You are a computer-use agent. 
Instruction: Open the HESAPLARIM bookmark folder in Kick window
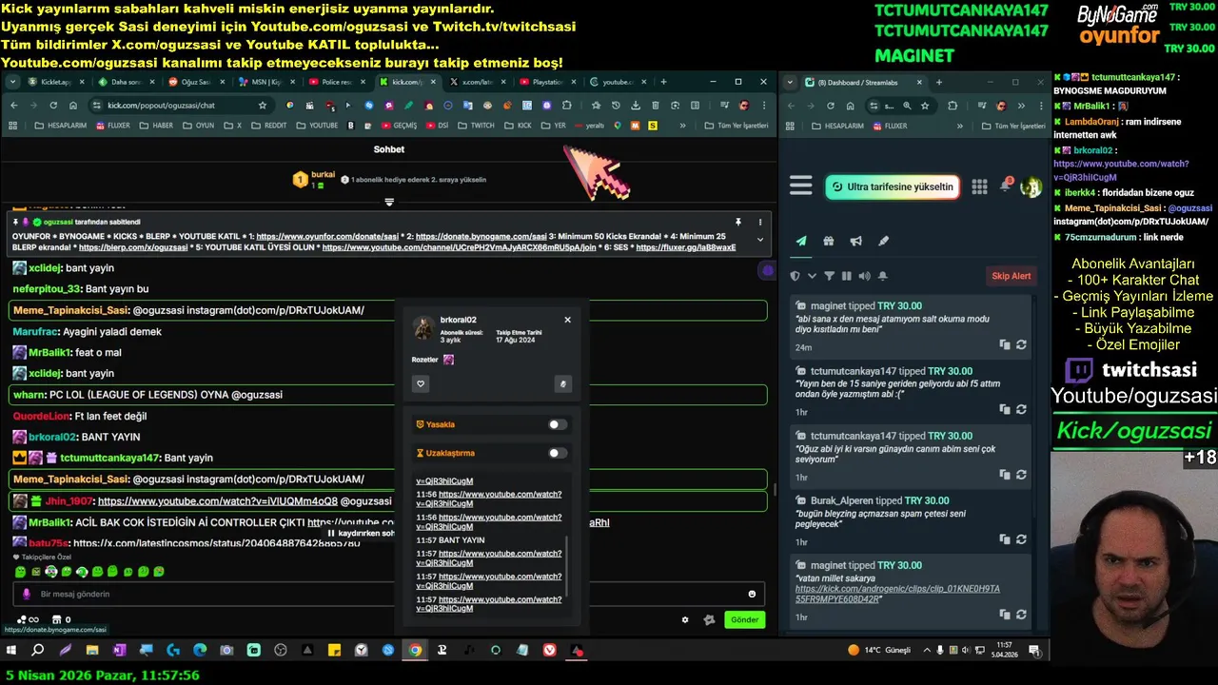pos(61,125)
